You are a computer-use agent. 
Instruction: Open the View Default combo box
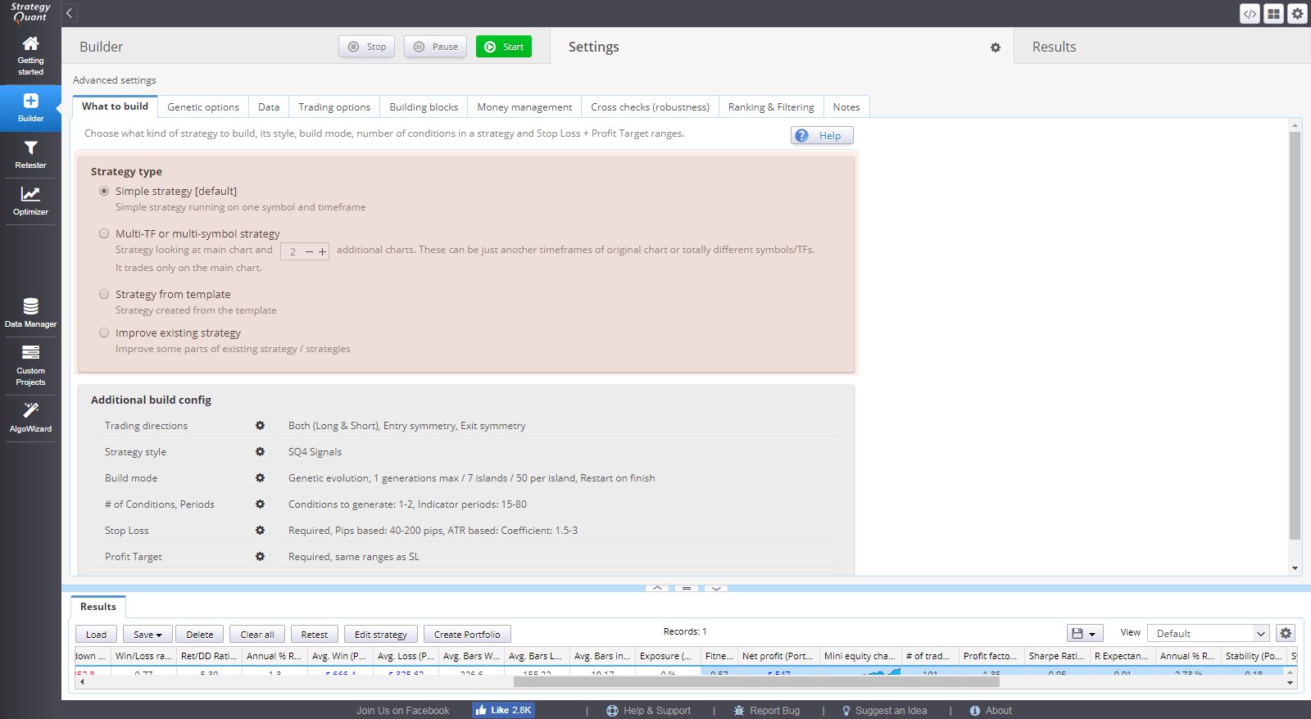click(x=1209, y=633)
